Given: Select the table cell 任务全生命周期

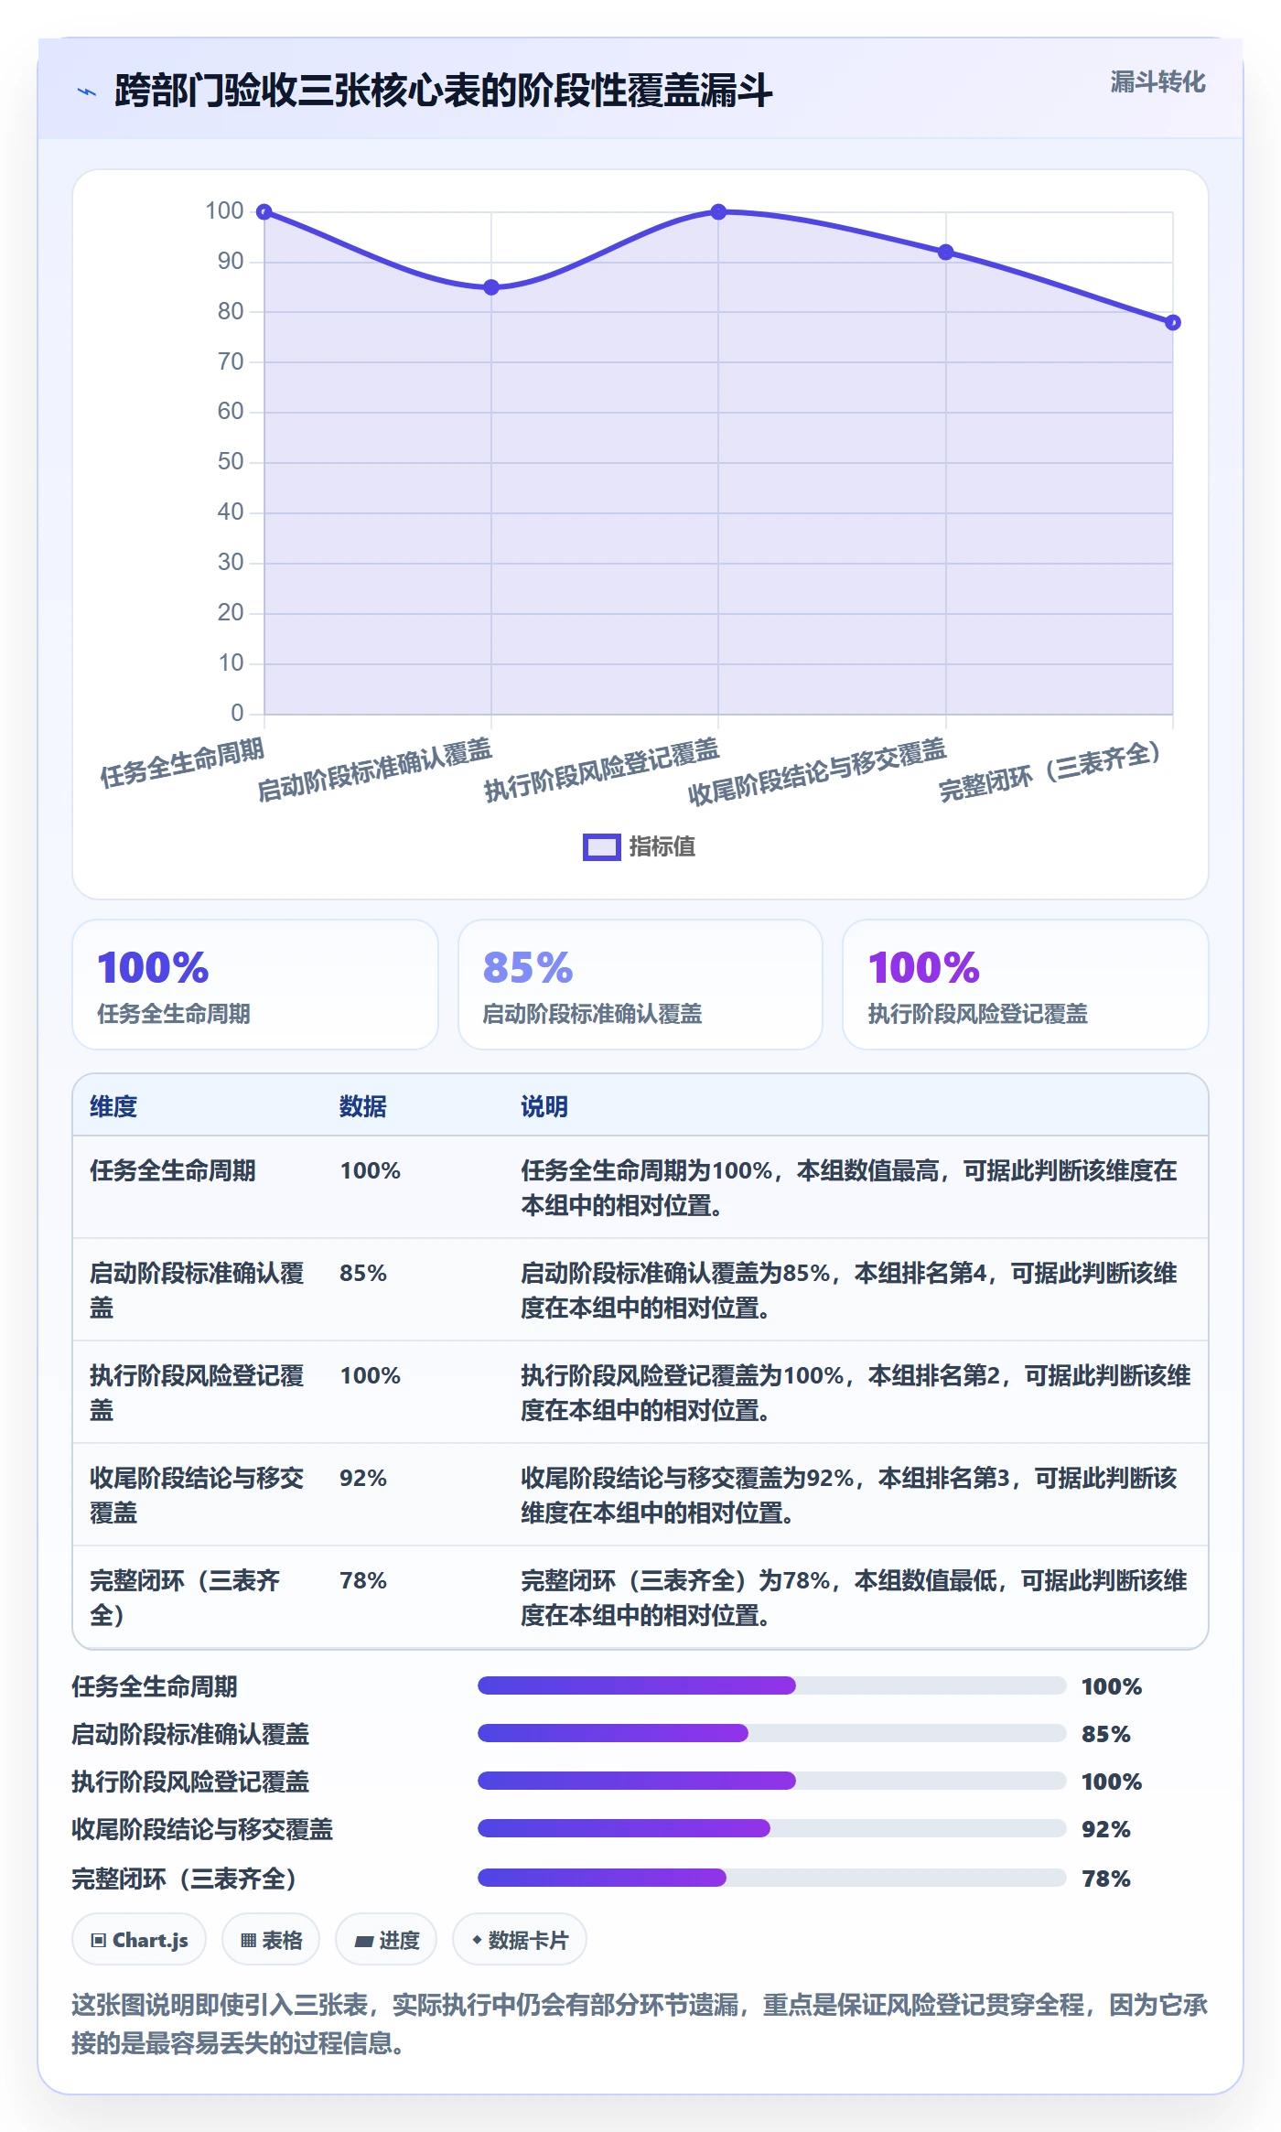Looking at the screenshot, I should click(173, 1170).
